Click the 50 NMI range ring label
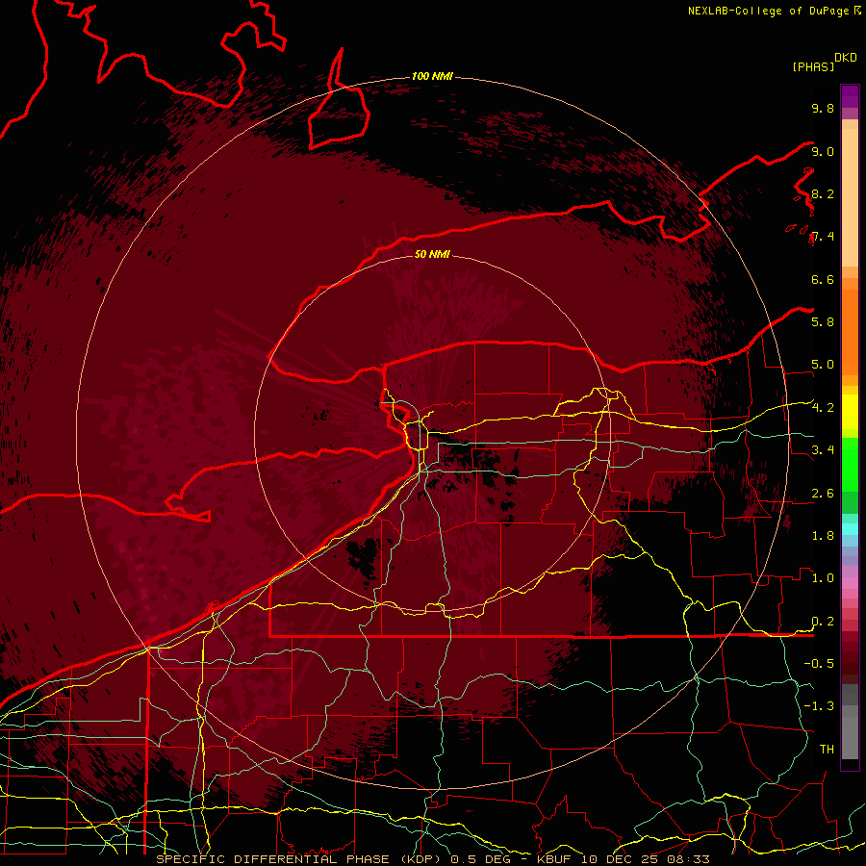Screen dimensions: 866x866 (432, 254)
